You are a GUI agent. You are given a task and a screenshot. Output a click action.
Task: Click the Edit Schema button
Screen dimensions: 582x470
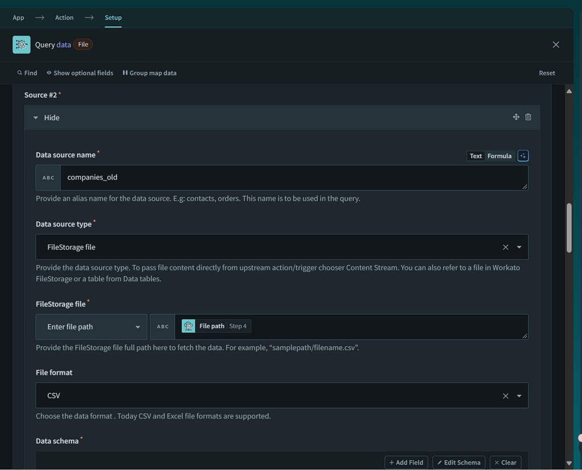coord(459,463)
